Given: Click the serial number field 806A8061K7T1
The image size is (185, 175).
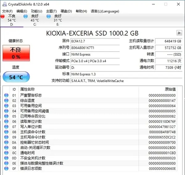Looking at the screenshot, I should [x=95, y=48].
